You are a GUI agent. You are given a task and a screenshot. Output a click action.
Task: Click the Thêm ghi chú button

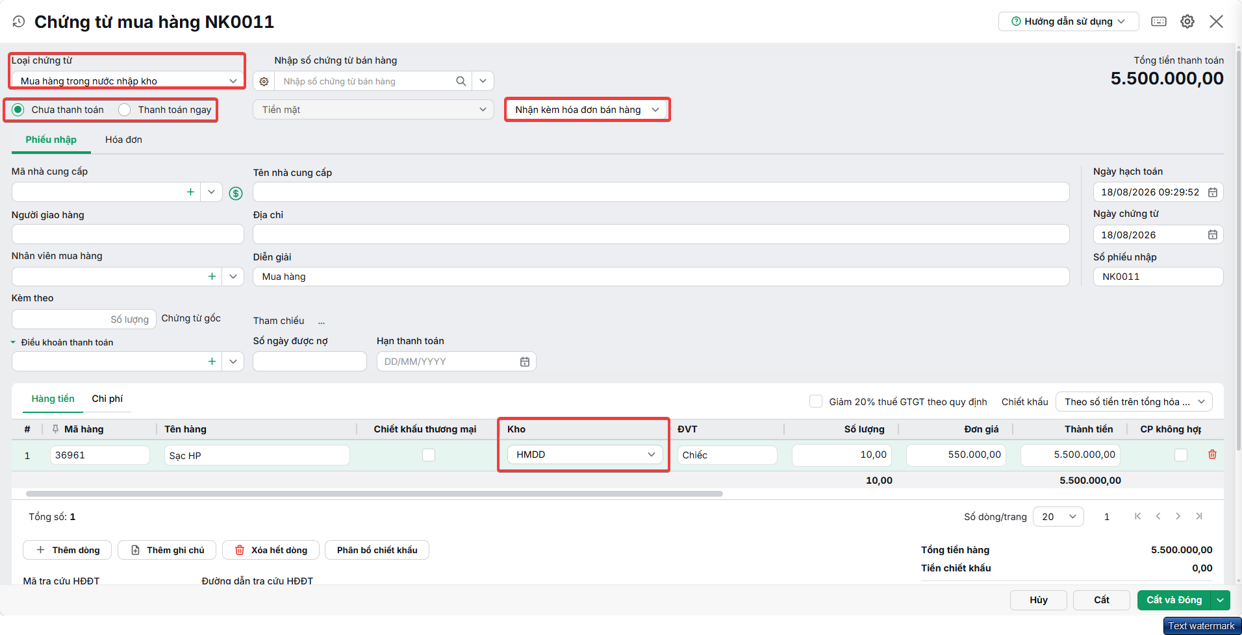(167, 550)
